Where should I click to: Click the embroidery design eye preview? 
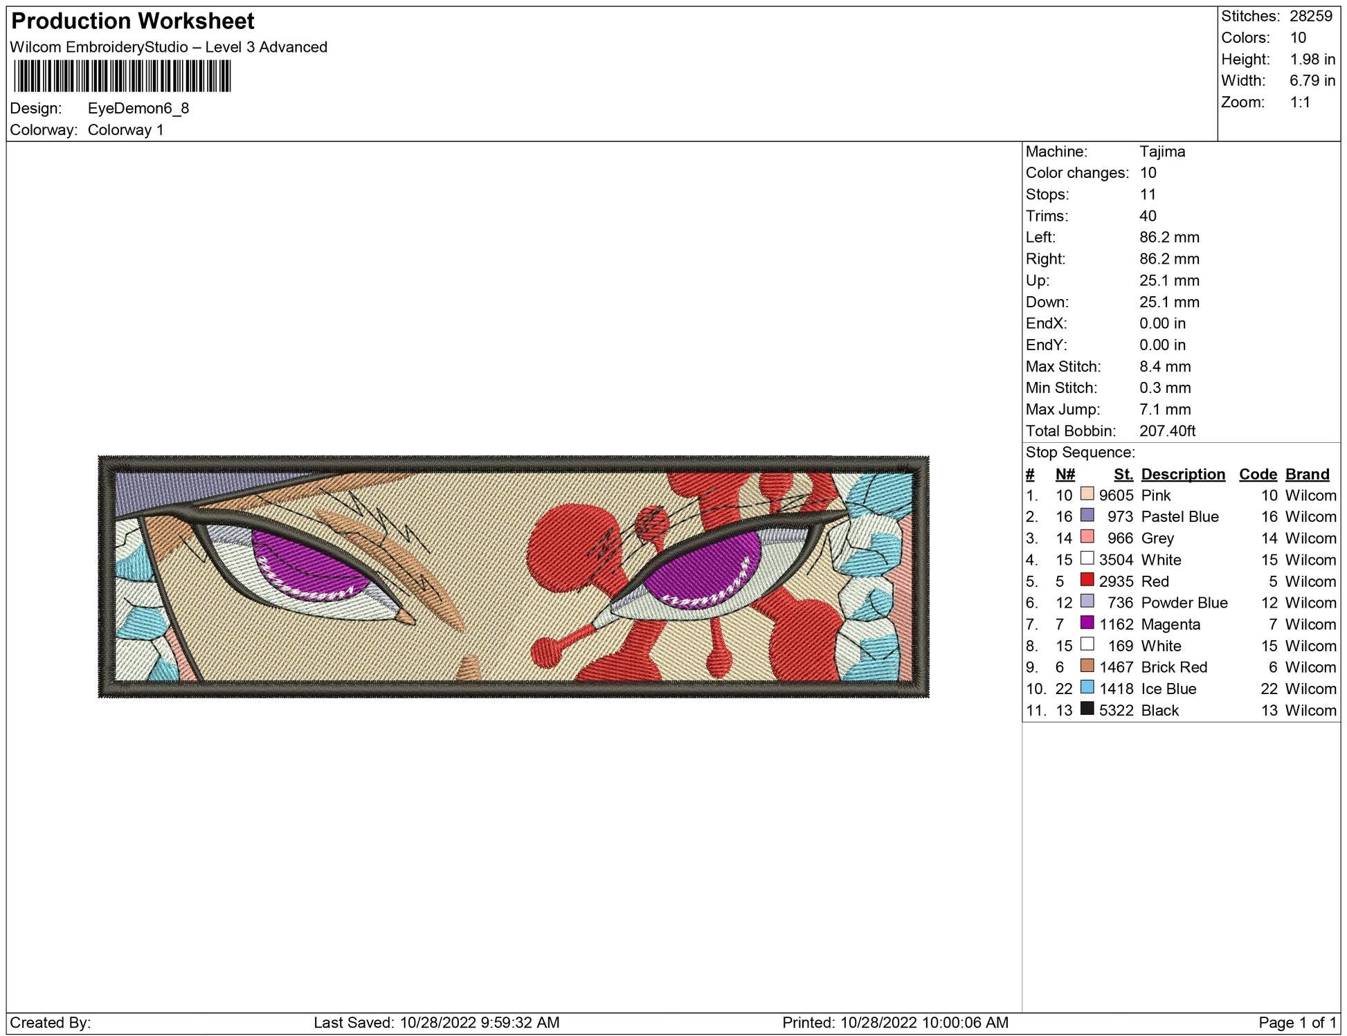pos(513,576)
